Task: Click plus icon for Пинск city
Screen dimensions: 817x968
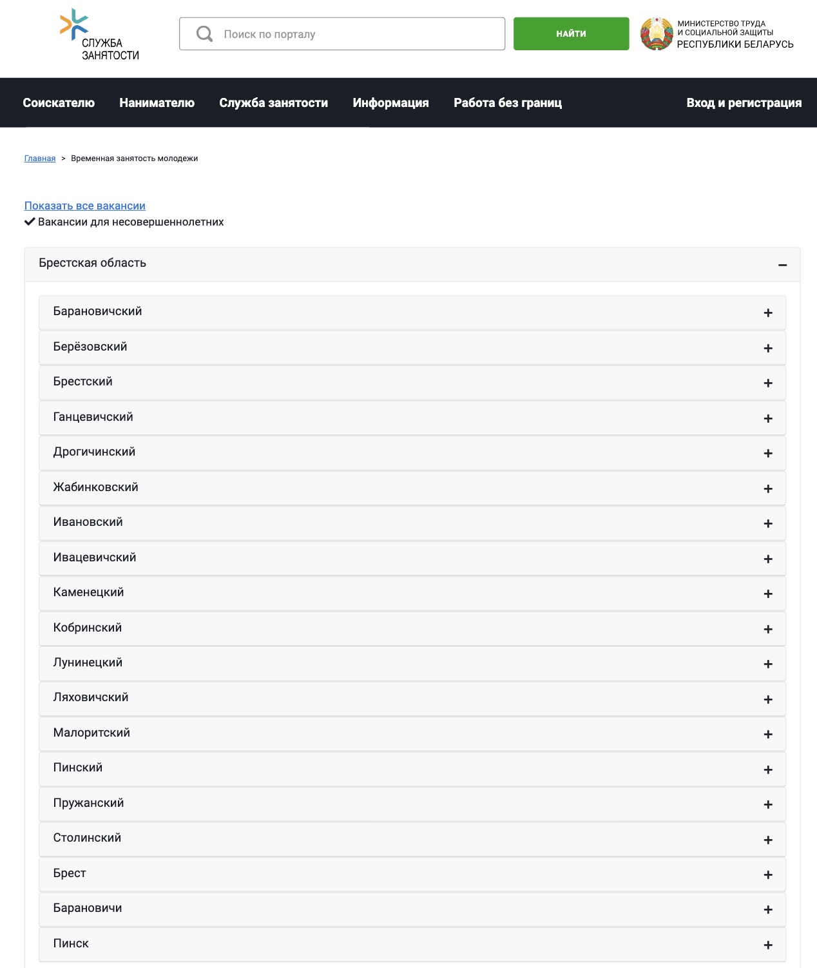Action: pyautogui.click(x=767, y=945)
